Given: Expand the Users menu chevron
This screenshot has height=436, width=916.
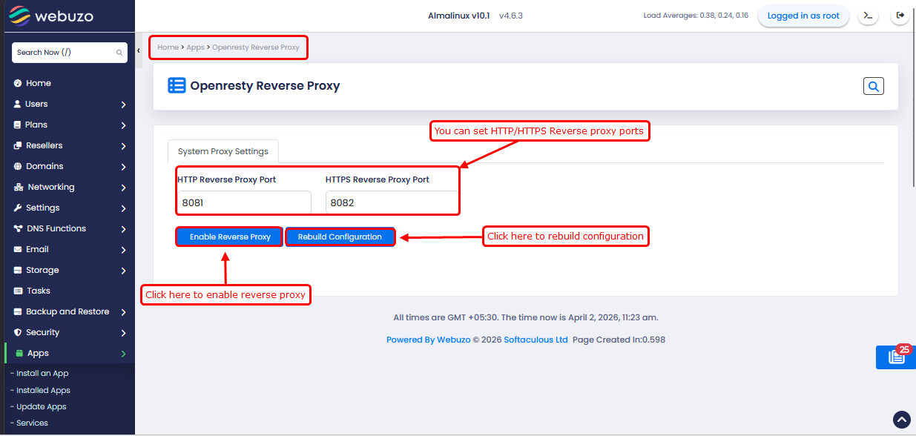Looking at the screenshot, I should (x=123, y=105).
